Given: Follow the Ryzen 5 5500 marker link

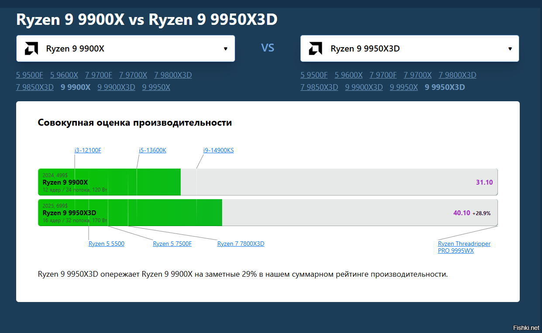Looking at the screenshot, I should coord(106,244).
